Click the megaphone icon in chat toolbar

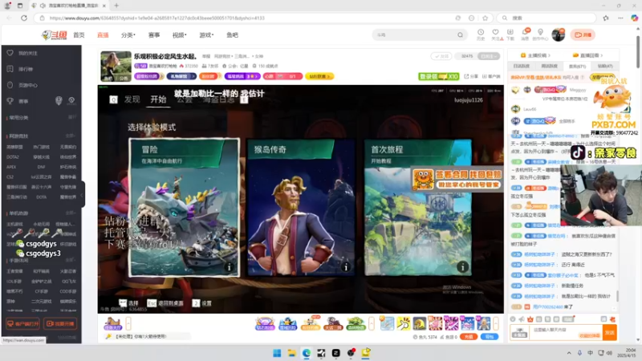coord(522,319)
